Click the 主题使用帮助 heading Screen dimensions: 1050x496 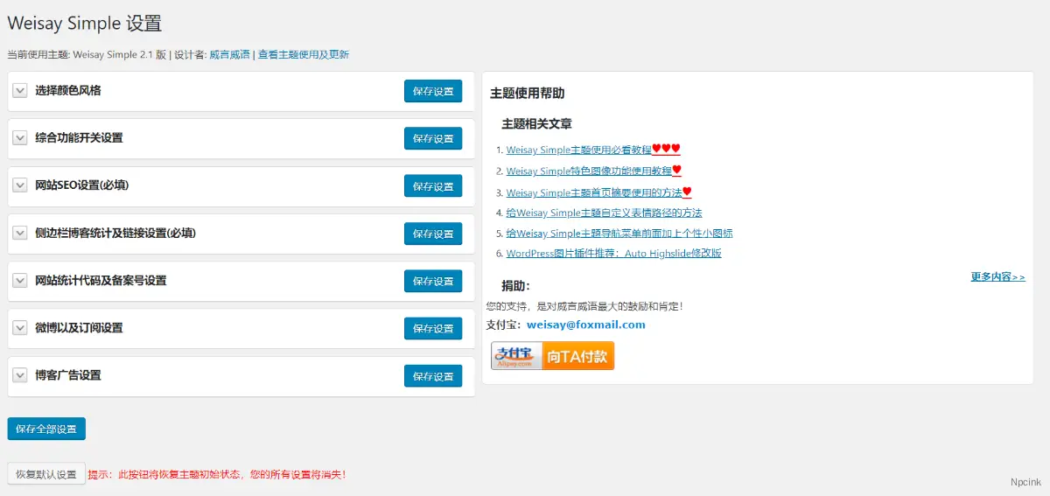pos(527,94)
